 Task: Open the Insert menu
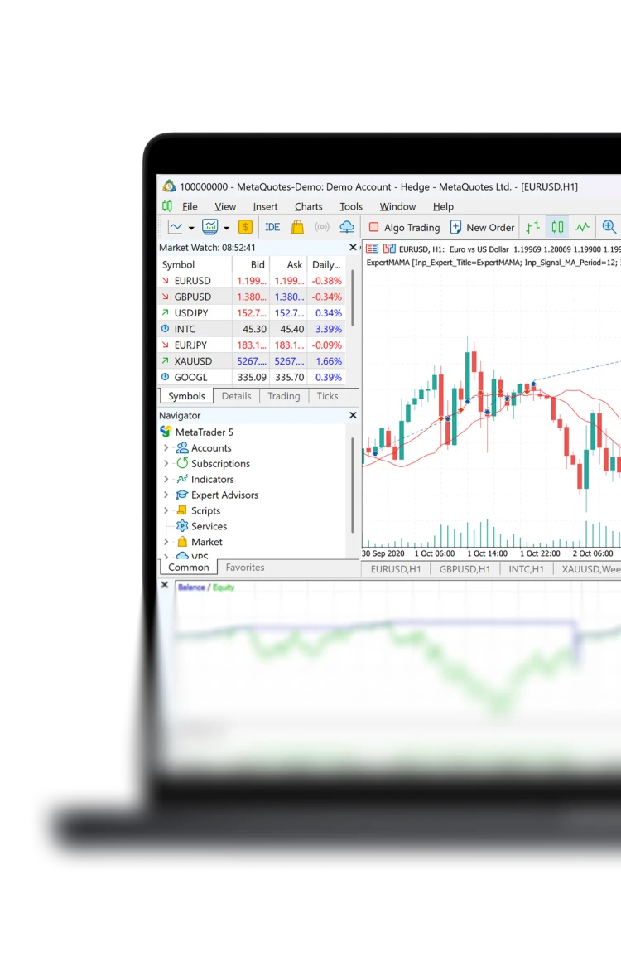(x=265, y=207)
